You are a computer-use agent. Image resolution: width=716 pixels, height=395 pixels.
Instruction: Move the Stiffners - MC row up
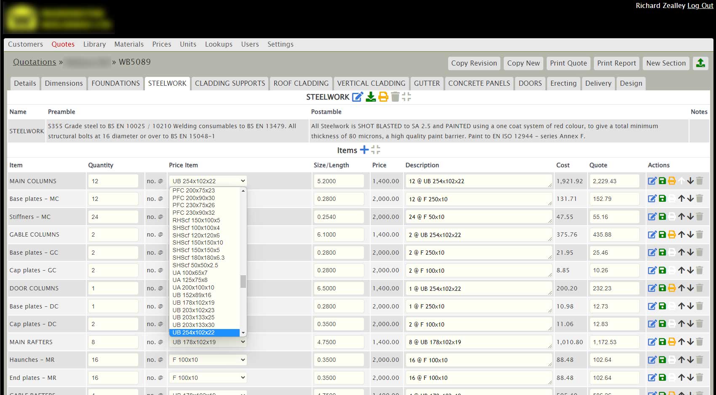pos(681,217)
